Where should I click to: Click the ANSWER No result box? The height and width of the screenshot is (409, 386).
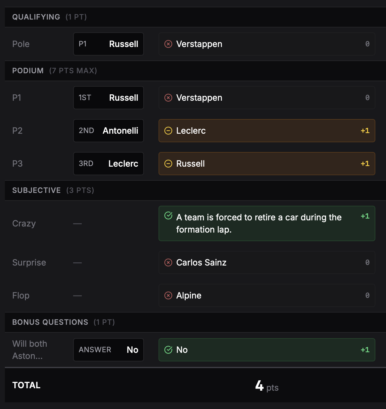click(x=109, y=350)
